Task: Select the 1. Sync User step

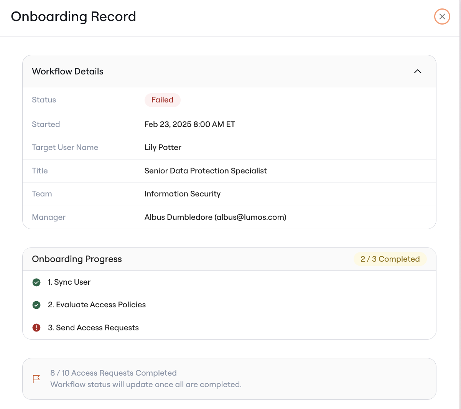Action: click(x=69, y=282)
